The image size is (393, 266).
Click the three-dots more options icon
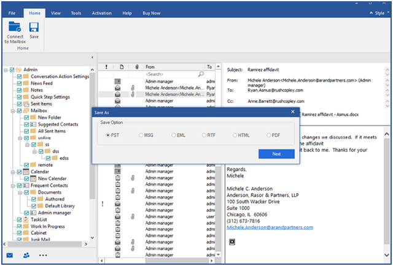43,255
